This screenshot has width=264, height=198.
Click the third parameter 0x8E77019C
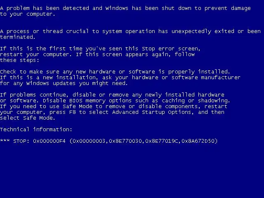click(162, 141)
